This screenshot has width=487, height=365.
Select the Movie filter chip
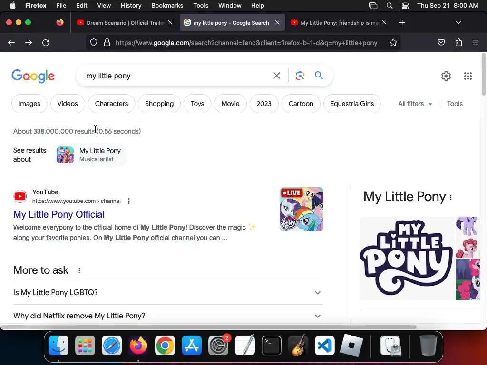[230, 104]
